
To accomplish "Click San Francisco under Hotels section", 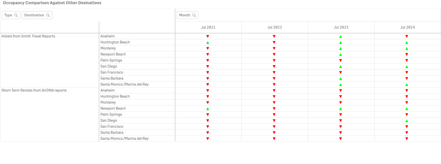I will 112,72.
